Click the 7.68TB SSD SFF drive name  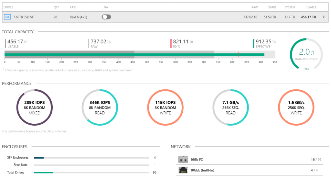point(24,17)
